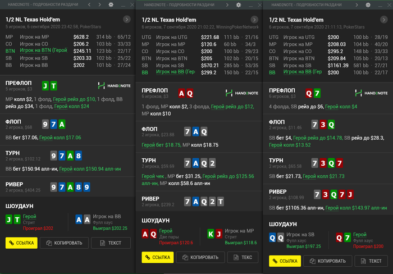Select 'Игрок на SB' row with $1161.39 stack
Viewport: 393px width, 274px height.
pos(328,66)
